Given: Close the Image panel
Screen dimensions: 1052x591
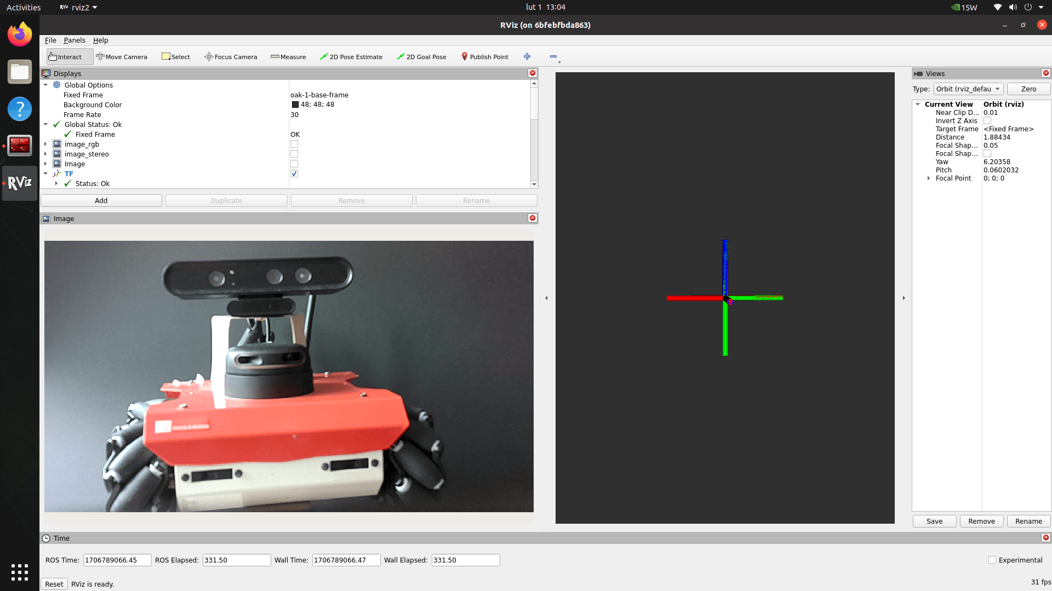Looking at the screenshot, I should [532, 218].
